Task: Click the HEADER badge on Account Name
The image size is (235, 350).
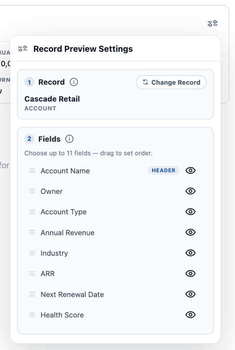Action: 164,170
